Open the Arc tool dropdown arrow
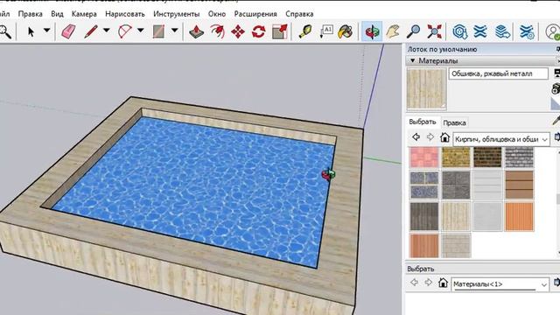This screenshot has height=315, width=560. tap(141, 31)
